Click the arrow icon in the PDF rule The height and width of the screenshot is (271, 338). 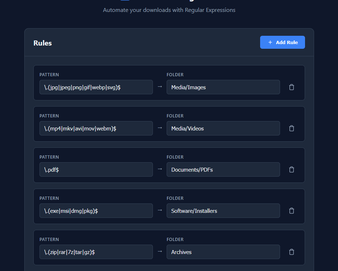coord(160,169)
